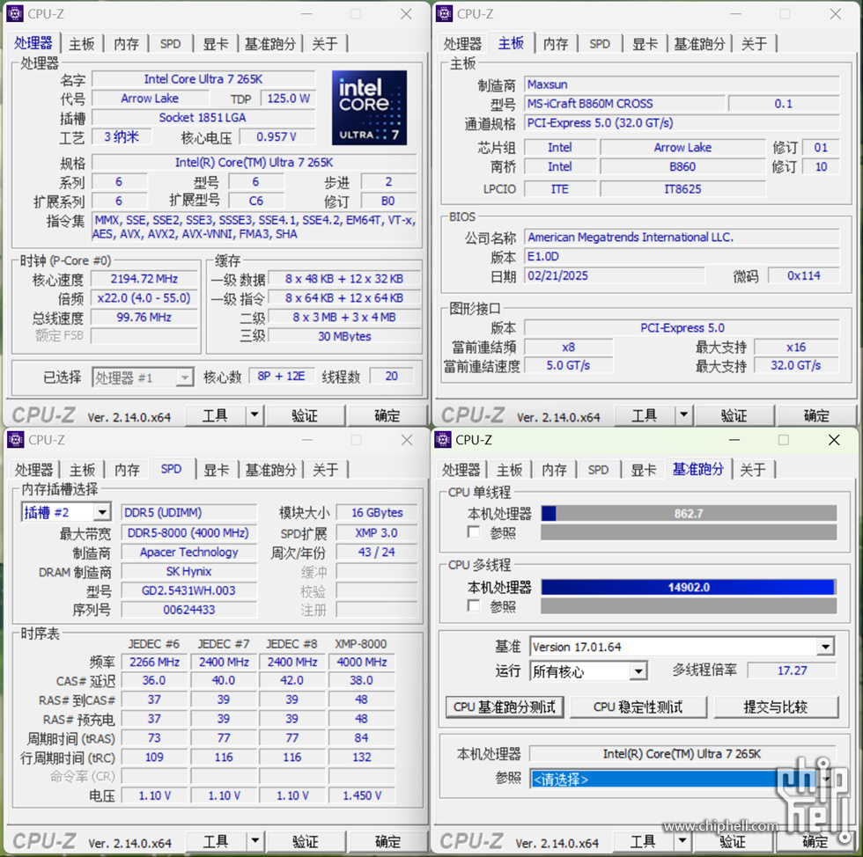
Task: Switch to 内存 tab in processor window
Action: point(127,44)
